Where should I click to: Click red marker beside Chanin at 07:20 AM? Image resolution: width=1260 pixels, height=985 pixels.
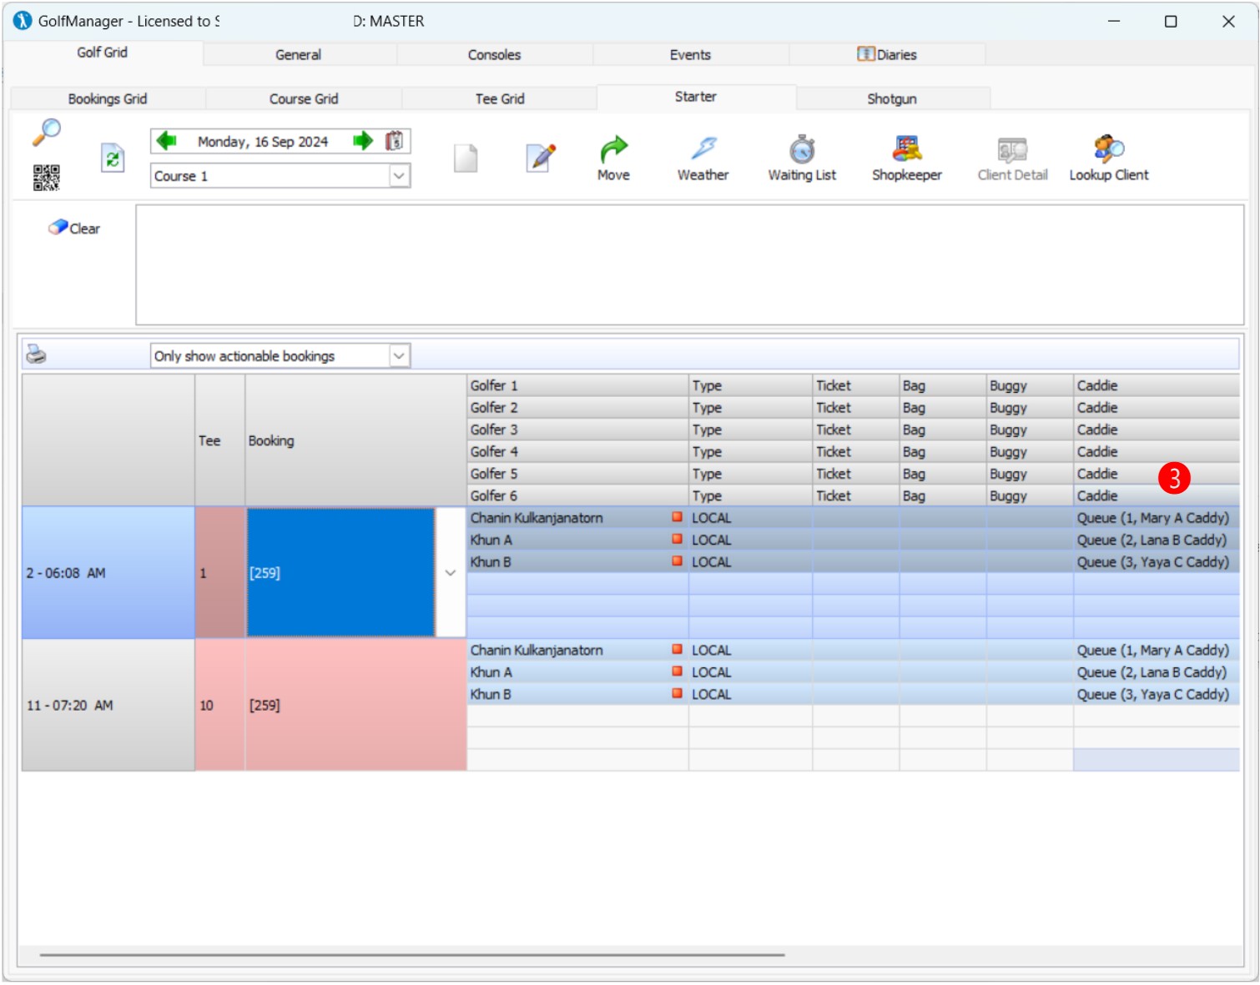pyautogui.click(x=677, y=650)
